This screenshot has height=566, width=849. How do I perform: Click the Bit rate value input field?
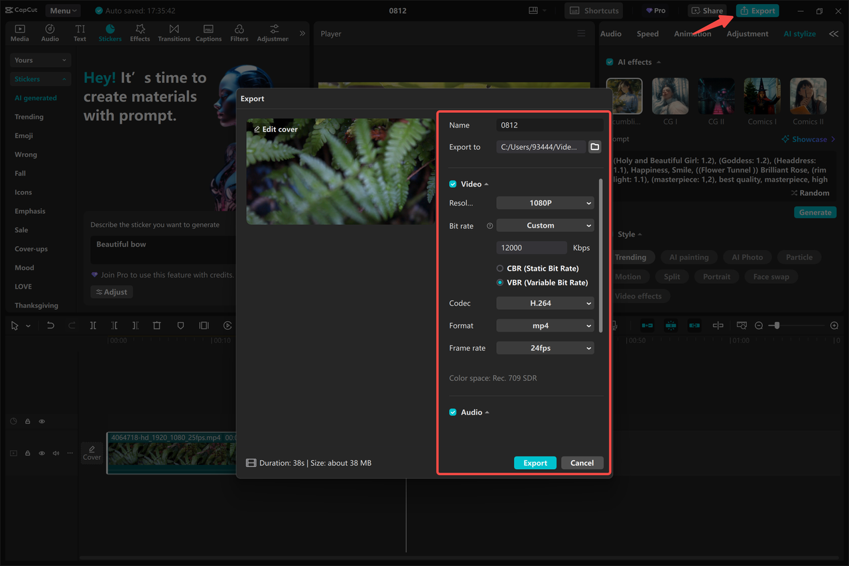point(531,247)
